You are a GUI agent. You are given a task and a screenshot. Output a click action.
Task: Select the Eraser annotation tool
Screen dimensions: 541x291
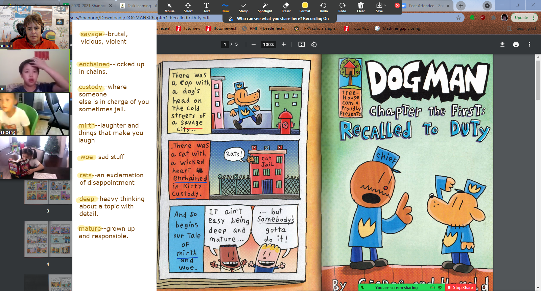(286, 7)
